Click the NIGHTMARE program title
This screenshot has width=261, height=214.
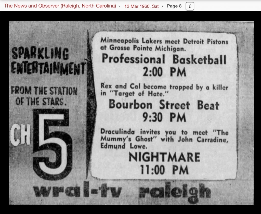pyautogui.click(x=164, y=157)
